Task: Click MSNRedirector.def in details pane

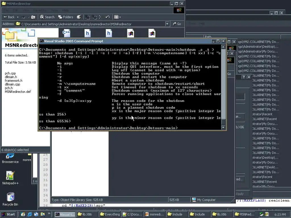Action: [18, 92]
